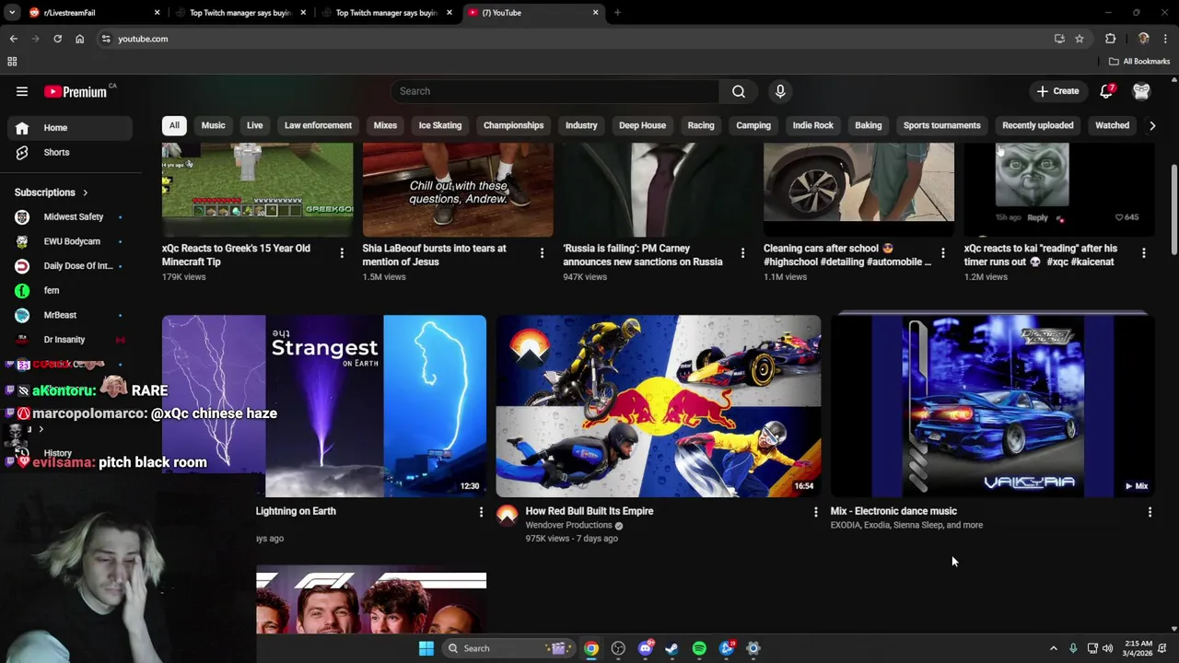Open the Chrome extensions puzzle icon
Viewport: 1179px width, 663px height.
[x=1110, y=39]
